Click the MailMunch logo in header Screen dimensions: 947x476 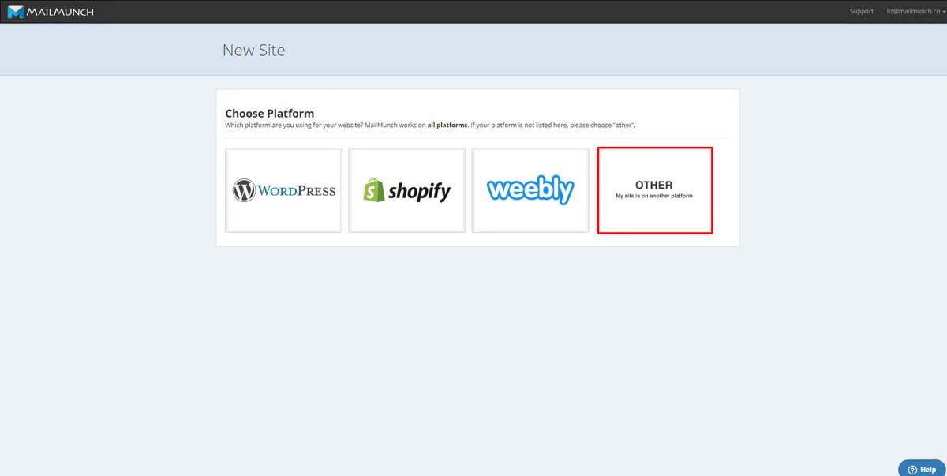click(51, 11)
